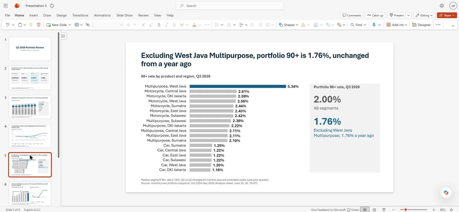
Task: Open the File menu
Action: pyautogui.click(x=7, y=15)
